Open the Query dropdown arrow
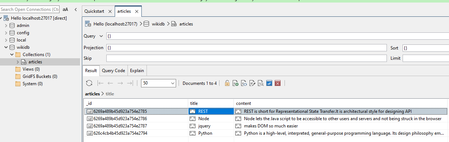 click(101, 36)
